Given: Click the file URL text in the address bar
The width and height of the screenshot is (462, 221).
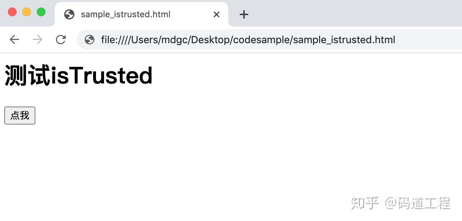Looking at the screenshot, I should pos(248,40).
